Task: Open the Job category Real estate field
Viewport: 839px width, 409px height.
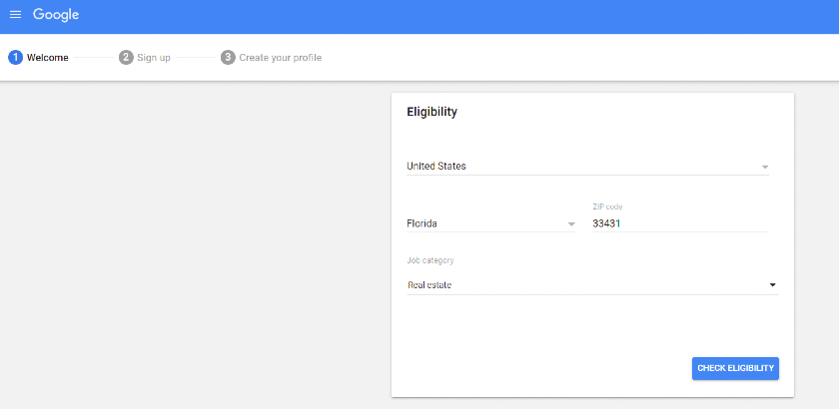Action: [592, 285]
